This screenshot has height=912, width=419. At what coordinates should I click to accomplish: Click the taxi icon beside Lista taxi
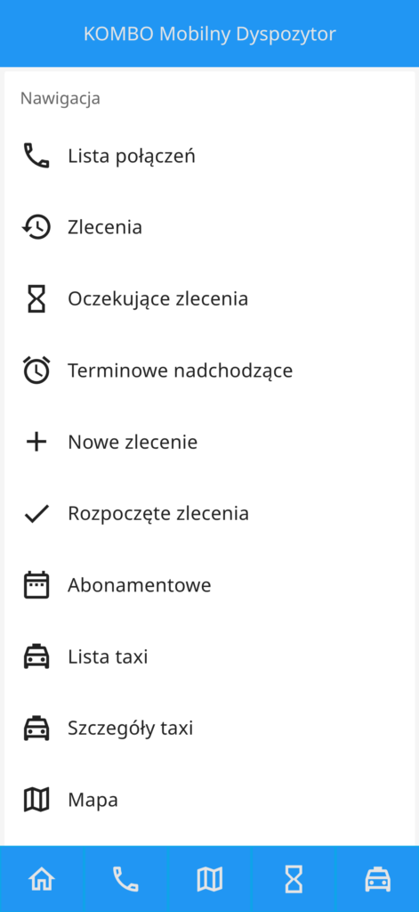[x=36, y=656]
